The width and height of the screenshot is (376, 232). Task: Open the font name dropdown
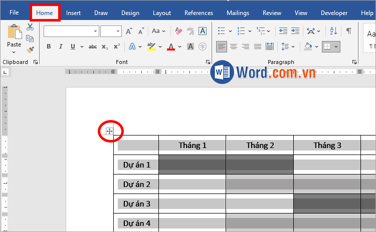[95, 31]
